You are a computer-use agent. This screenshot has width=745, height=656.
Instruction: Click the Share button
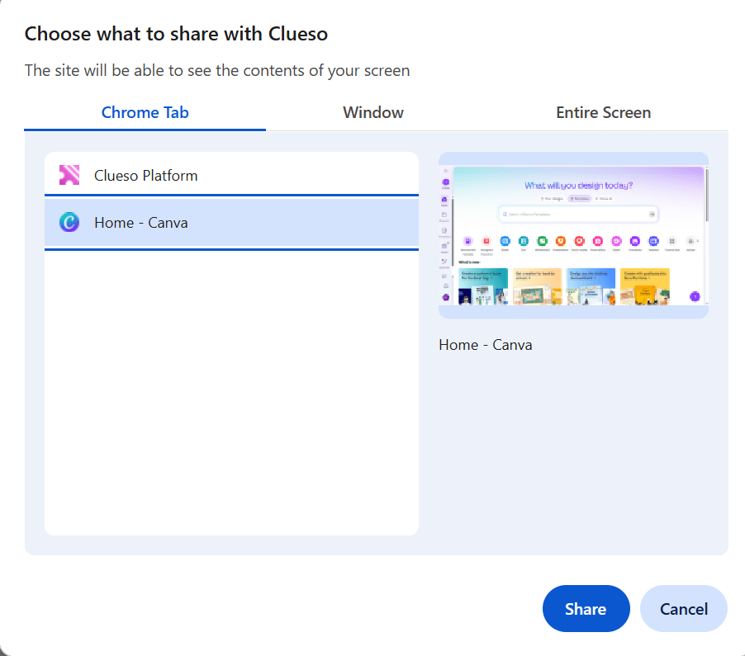tap(586, 608)
